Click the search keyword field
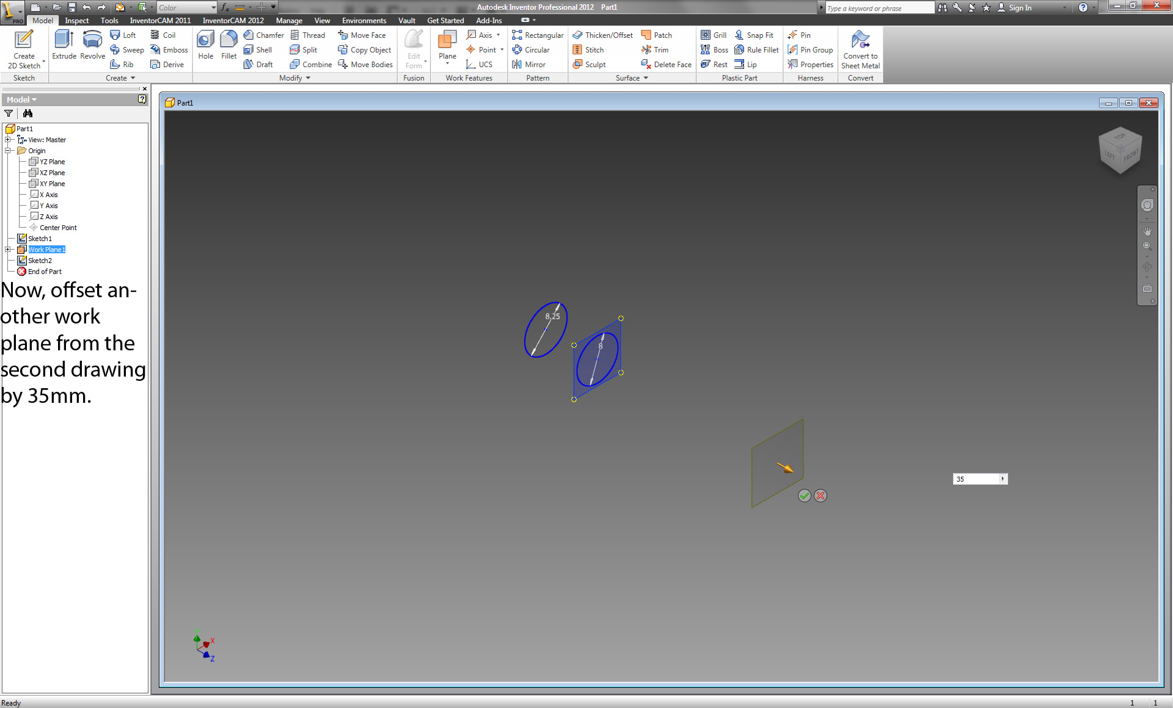Viewport: 1173px width, 708px height. tap(880, 8)
